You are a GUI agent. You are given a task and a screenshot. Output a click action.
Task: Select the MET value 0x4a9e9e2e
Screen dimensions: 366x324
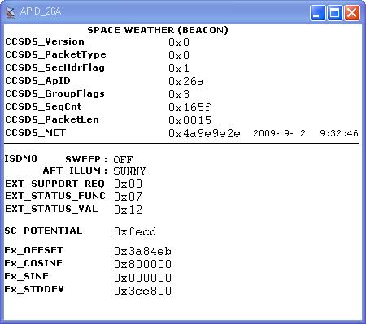pos(204,133)
